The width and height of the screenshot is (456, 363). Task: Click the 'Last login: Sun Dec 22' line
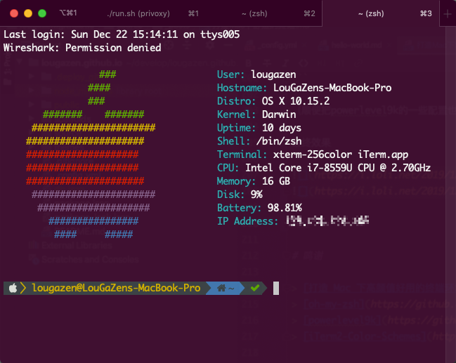[x=122, y=34]
